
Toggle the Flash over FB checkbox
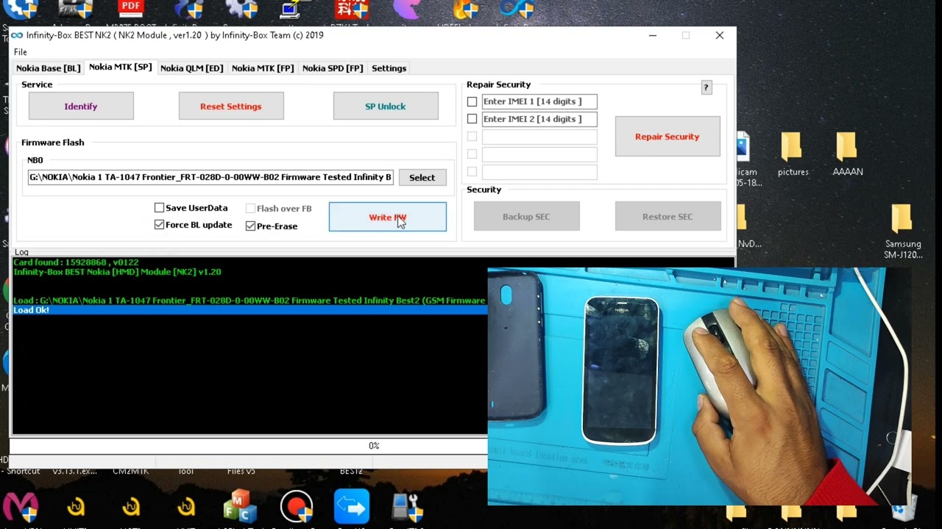point(250,209)
